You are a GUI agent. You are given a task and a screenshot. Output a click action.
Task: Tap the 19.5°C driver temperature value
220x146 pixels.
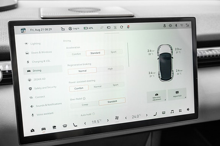pyautogui.click(x=96, y=122)
